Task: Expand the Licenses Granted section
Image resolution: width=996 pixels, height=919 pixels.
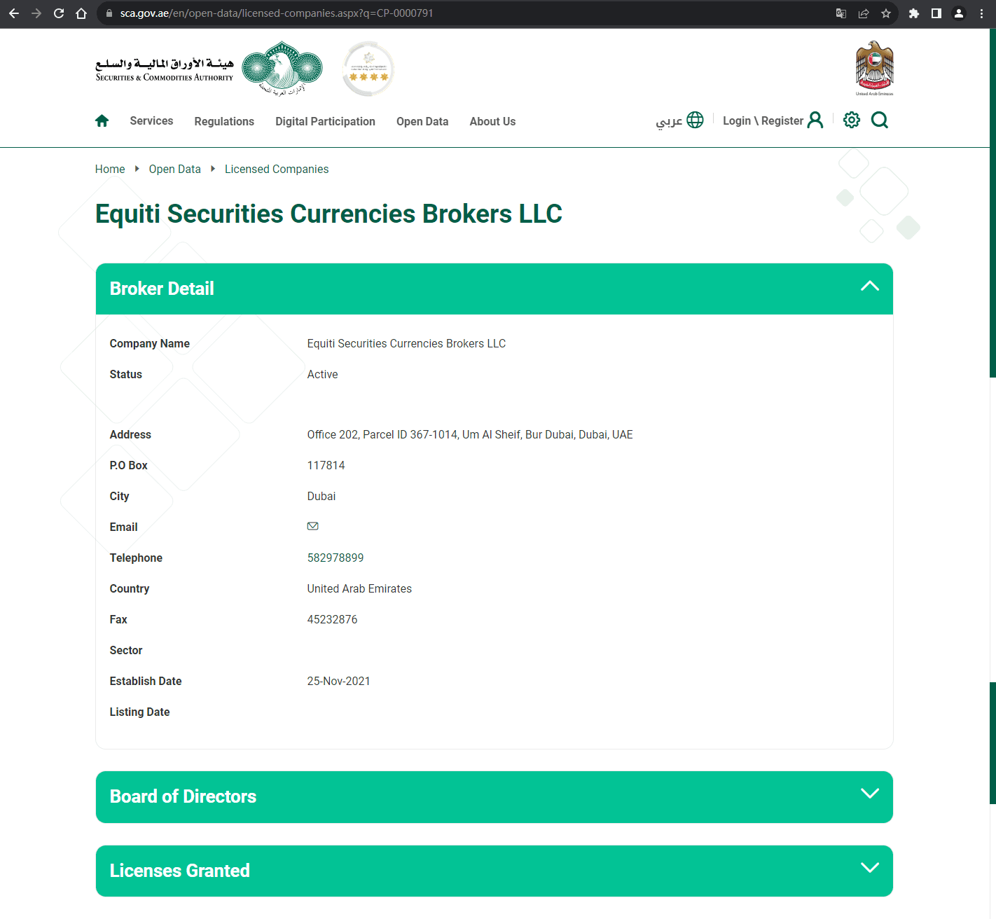Action: [870, 867]
